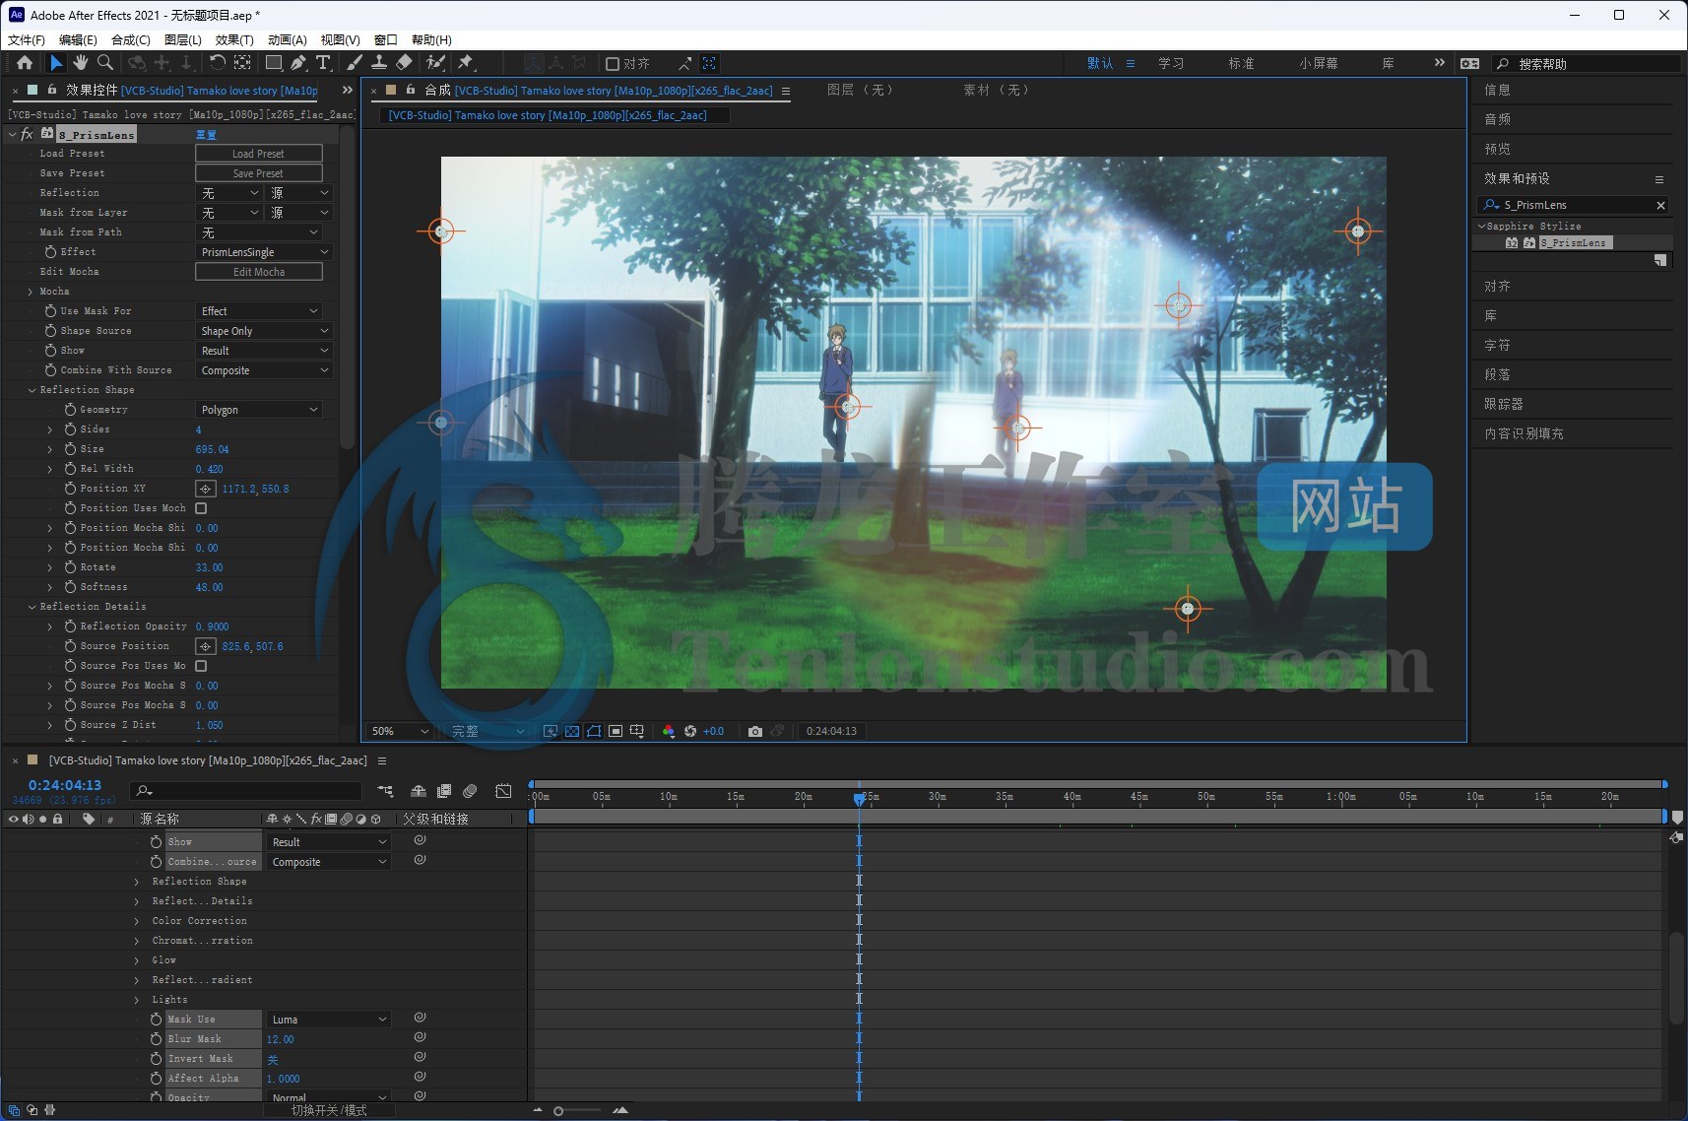Open the Effect PrismLensSingle dropdown
1688x1121 pixels.
pos(264,252)
